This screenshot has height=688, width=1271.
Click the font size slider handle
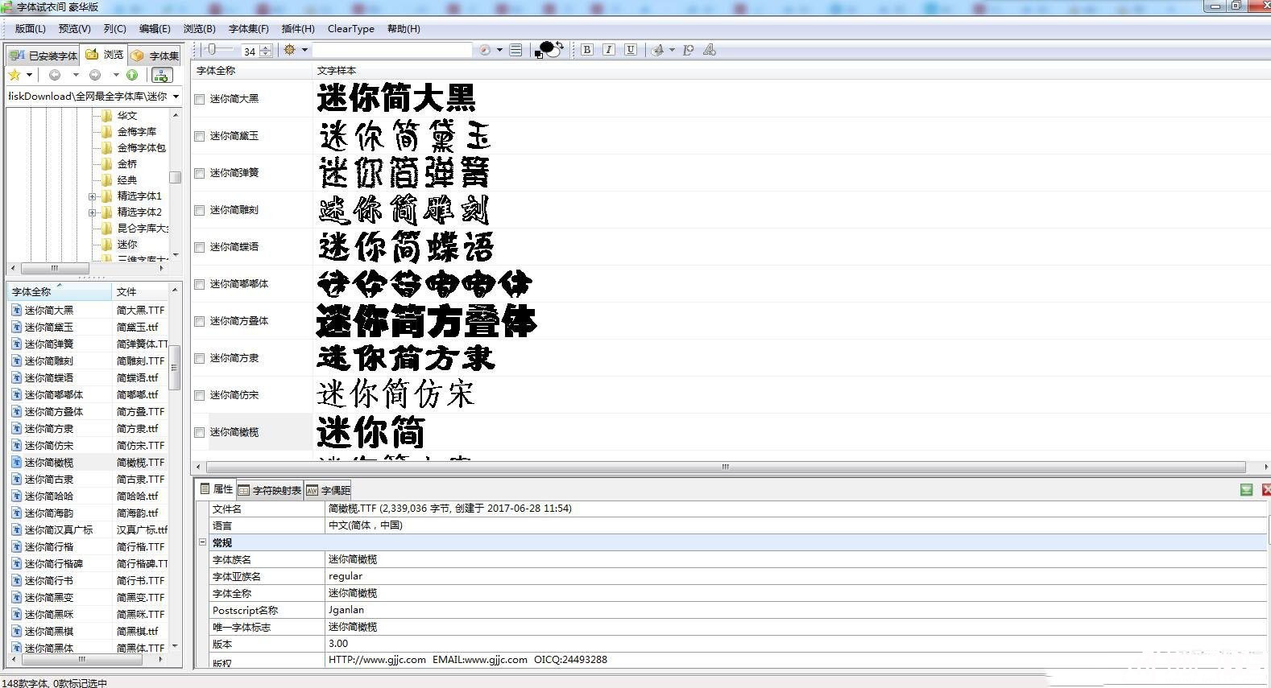211,50
